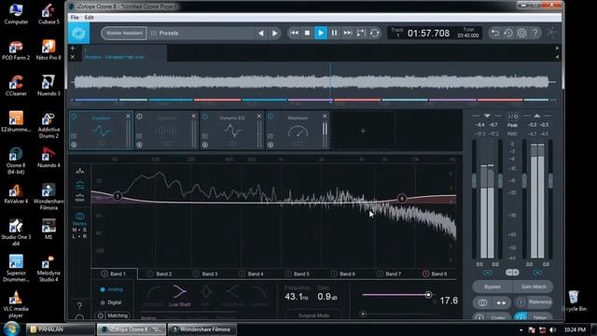The width and height of the screenshot is (597, 336).
Task: Stop audio playback
Action: (307, 34)
